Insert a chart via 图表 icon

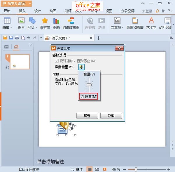(56, 21)
